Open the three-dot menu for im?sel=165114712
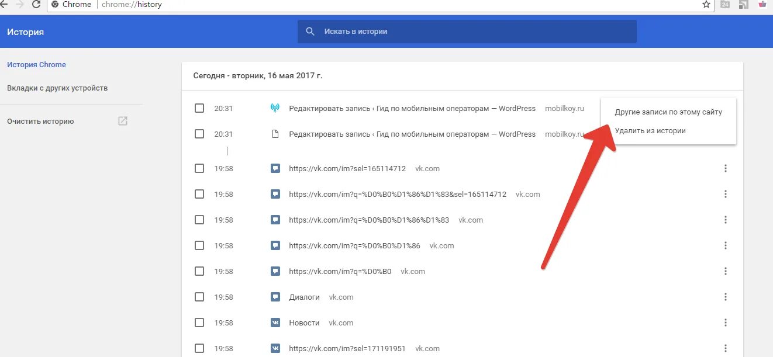 pyautogui.click(x=725, y=168)
